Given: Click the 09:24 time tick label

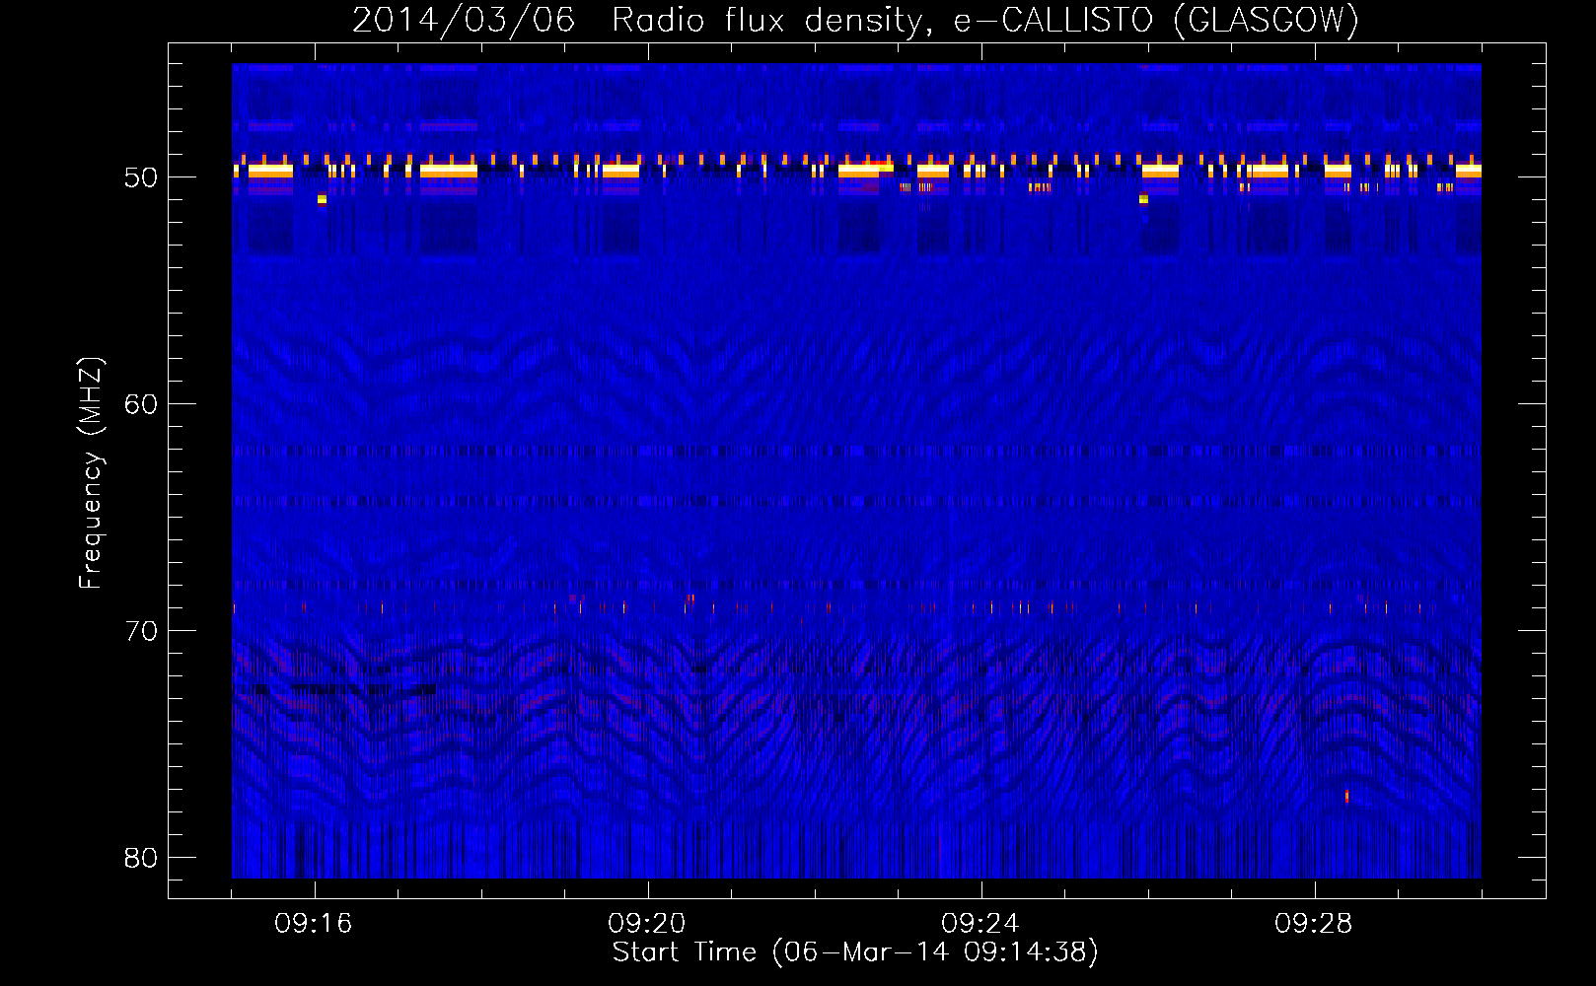Looking at the screenshot, I should 980,924.
